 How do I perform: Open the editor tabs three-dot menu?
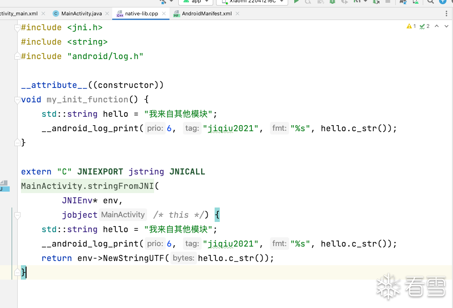click(446, 13)
